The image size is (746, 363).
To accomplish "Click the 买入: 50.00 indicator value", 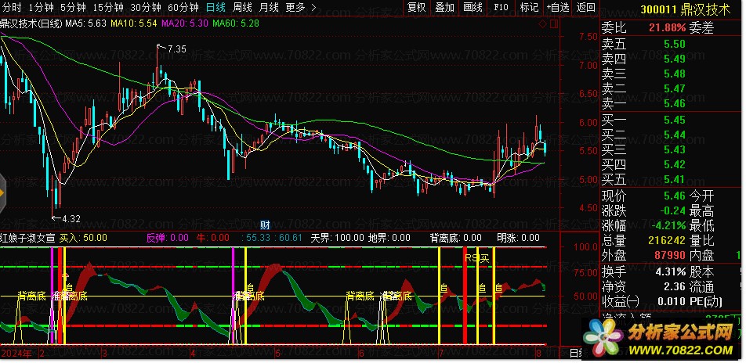I will 83,238.
